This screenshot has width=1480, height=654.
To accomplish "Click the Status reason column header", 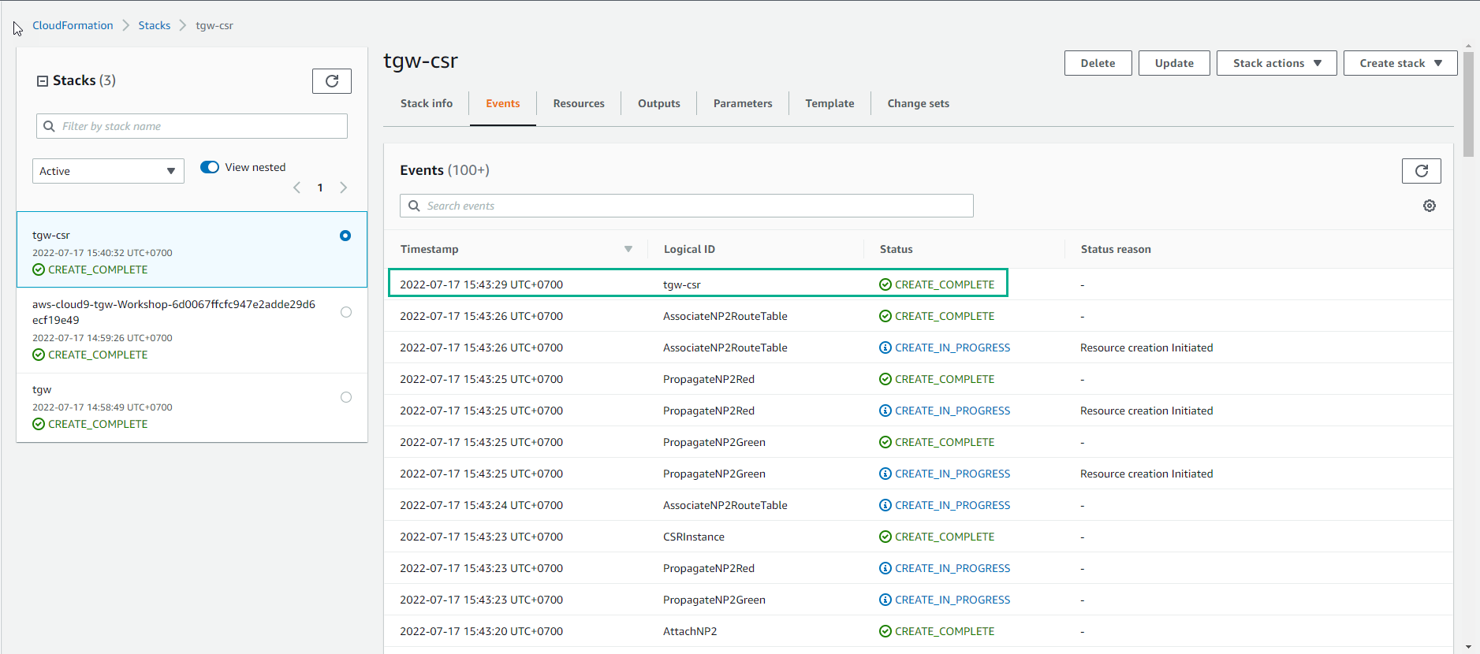I will [1116, 249].
